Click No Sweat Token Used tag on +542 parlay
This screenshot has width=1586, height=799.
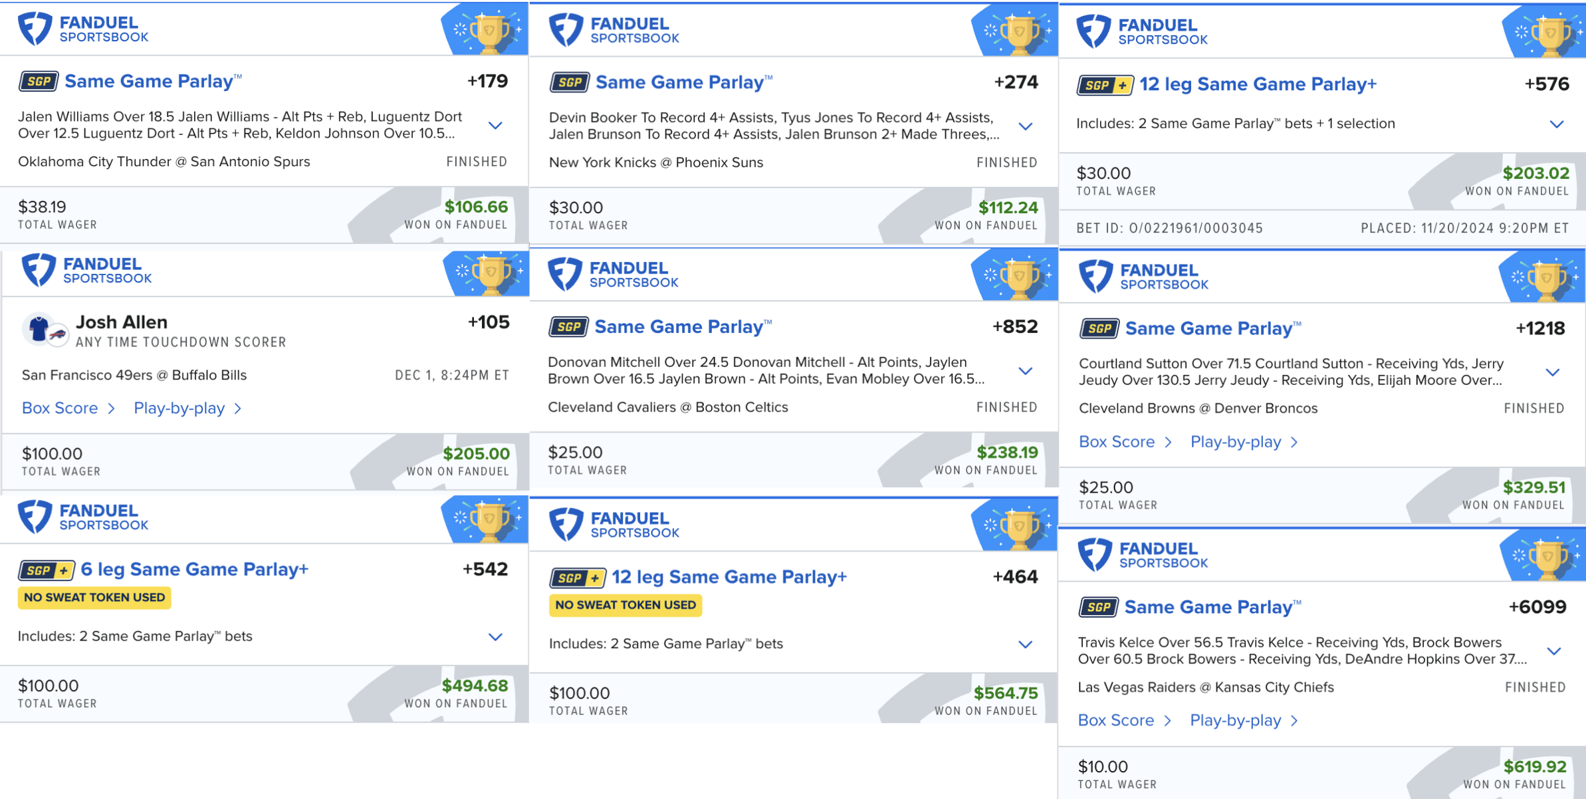[x=94, y=598]
